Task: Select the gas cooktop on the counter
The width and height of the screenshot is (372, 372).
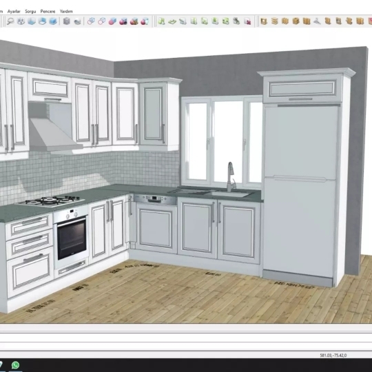Action: pos(51,200)
